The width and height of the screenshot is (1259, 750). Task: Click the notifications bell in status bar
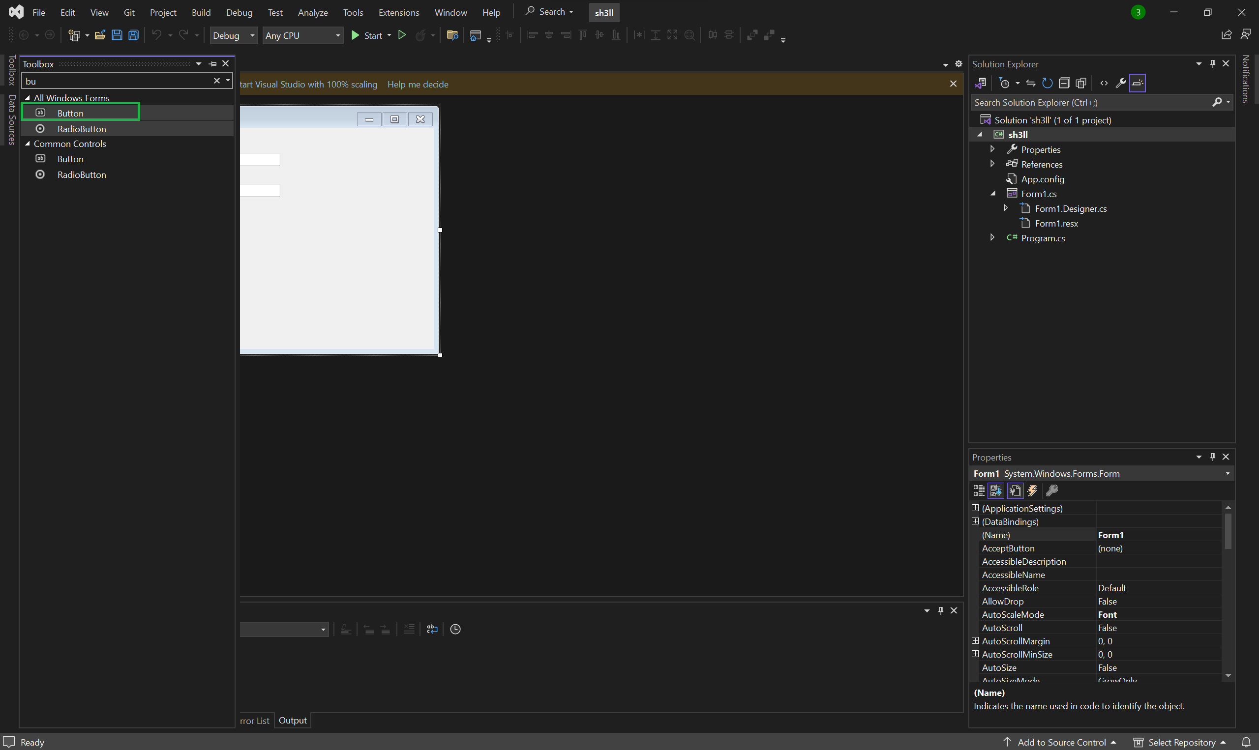point(1246,743)
